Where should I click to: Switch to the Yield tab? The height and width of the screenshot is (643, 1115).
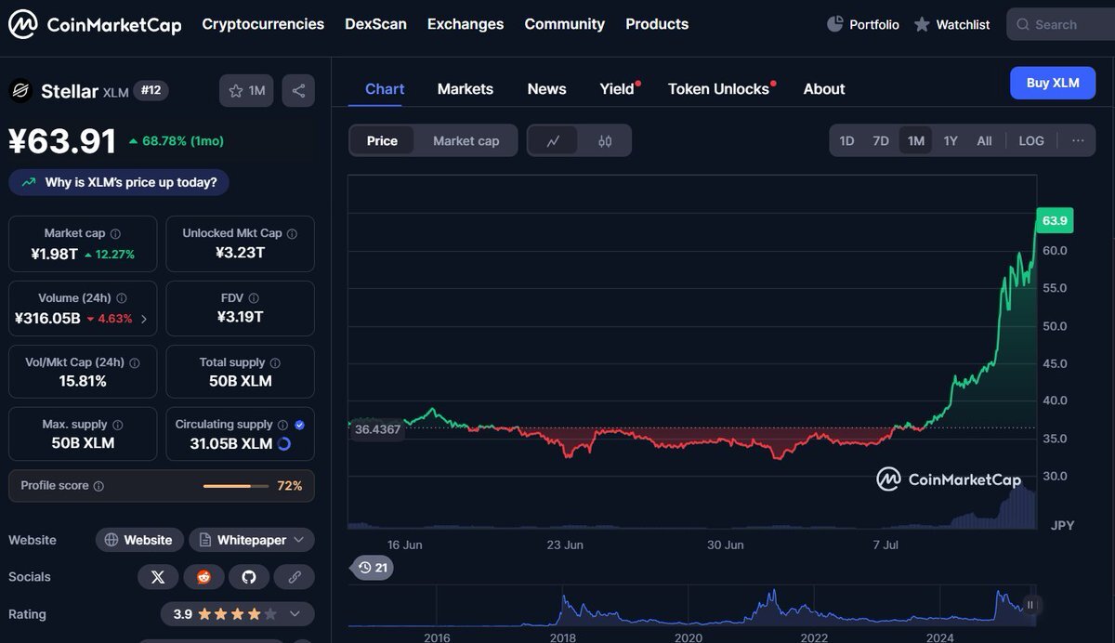pyautogui.click(x=618, y=89)
